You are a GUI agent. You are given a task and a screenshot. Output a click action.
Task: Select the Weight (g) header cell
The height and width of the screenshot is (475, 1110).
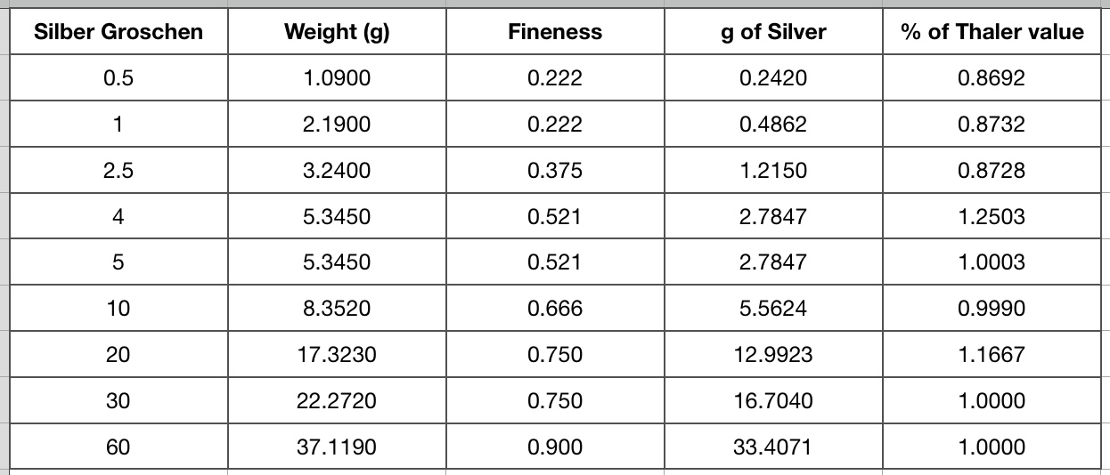[x=337, y=33]
